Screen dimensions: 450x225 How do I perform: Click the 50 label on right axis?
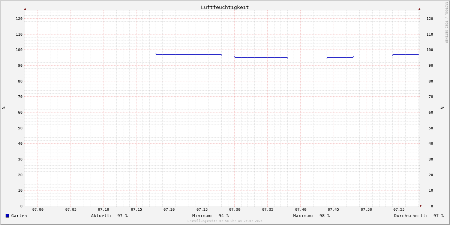431,128
